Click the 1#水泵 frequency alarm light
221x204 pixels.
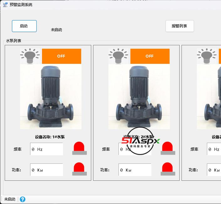(x=79, y=148)
